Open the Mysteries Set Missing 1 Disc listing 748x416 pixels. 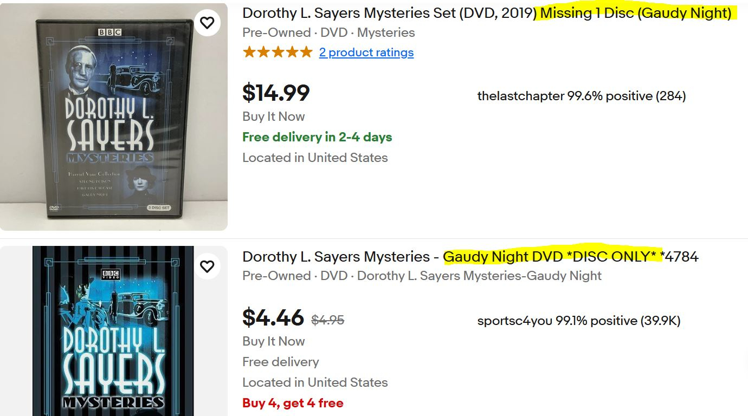(487, 13)
